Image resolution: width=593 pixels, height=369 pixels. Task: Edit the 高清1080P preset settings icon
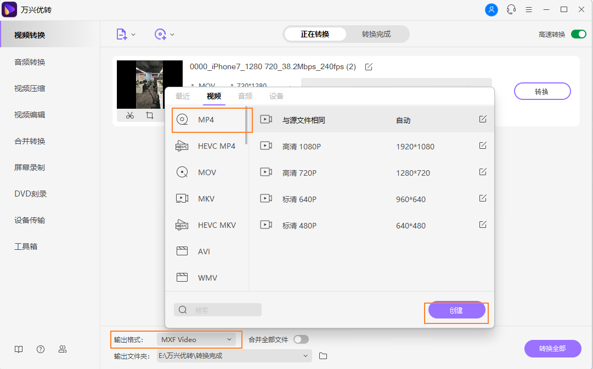[x=482, y=146]
